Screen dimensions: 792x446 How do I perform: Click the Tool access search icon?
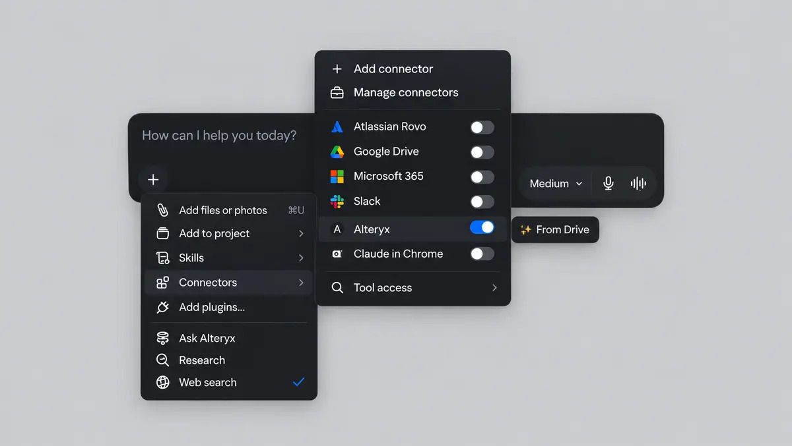(337, 288)
